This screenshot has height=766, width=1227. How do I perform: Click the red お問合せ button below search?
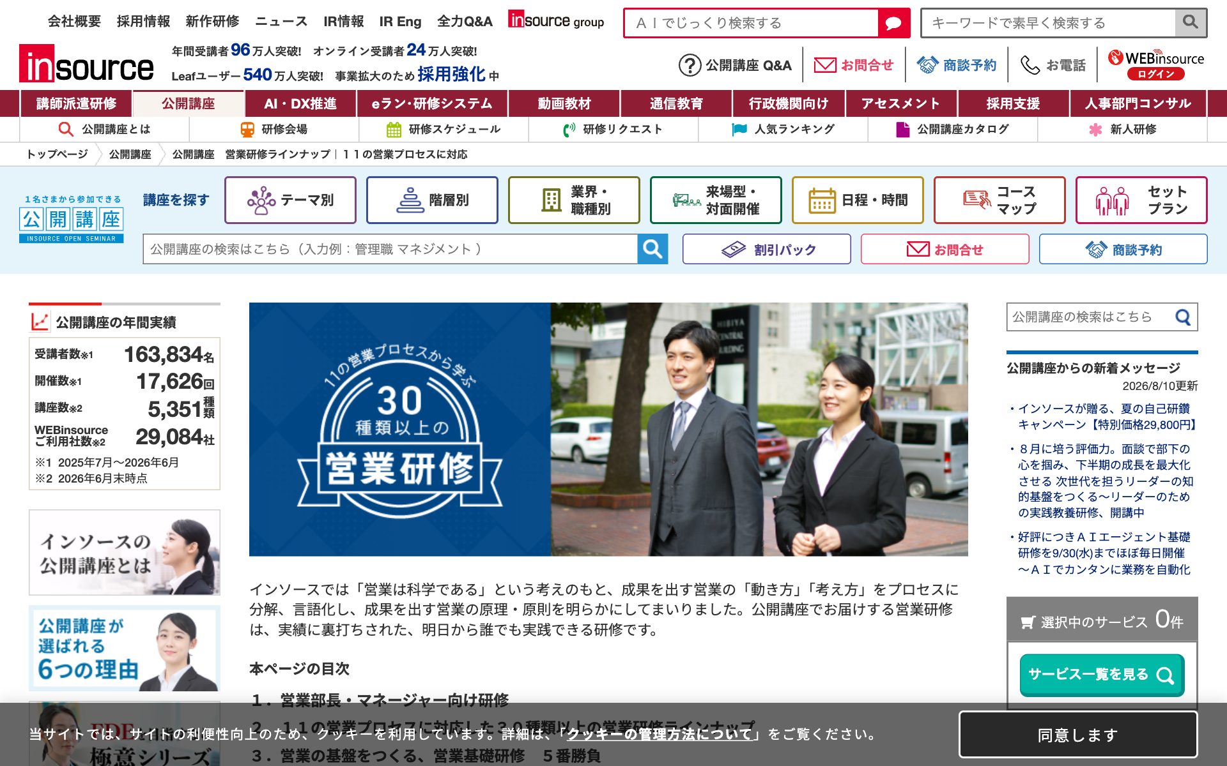[945, 249]
